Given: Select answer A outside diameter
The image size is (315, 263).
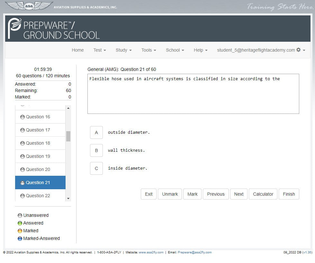Looking at the screenshot, I should pyautogui.click(x=96, y=132).
